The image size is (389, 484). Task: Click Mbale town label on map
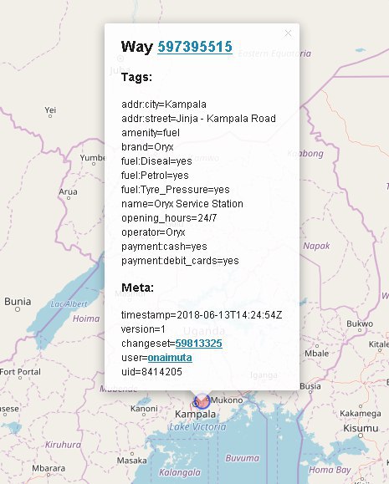coord(317,353)
